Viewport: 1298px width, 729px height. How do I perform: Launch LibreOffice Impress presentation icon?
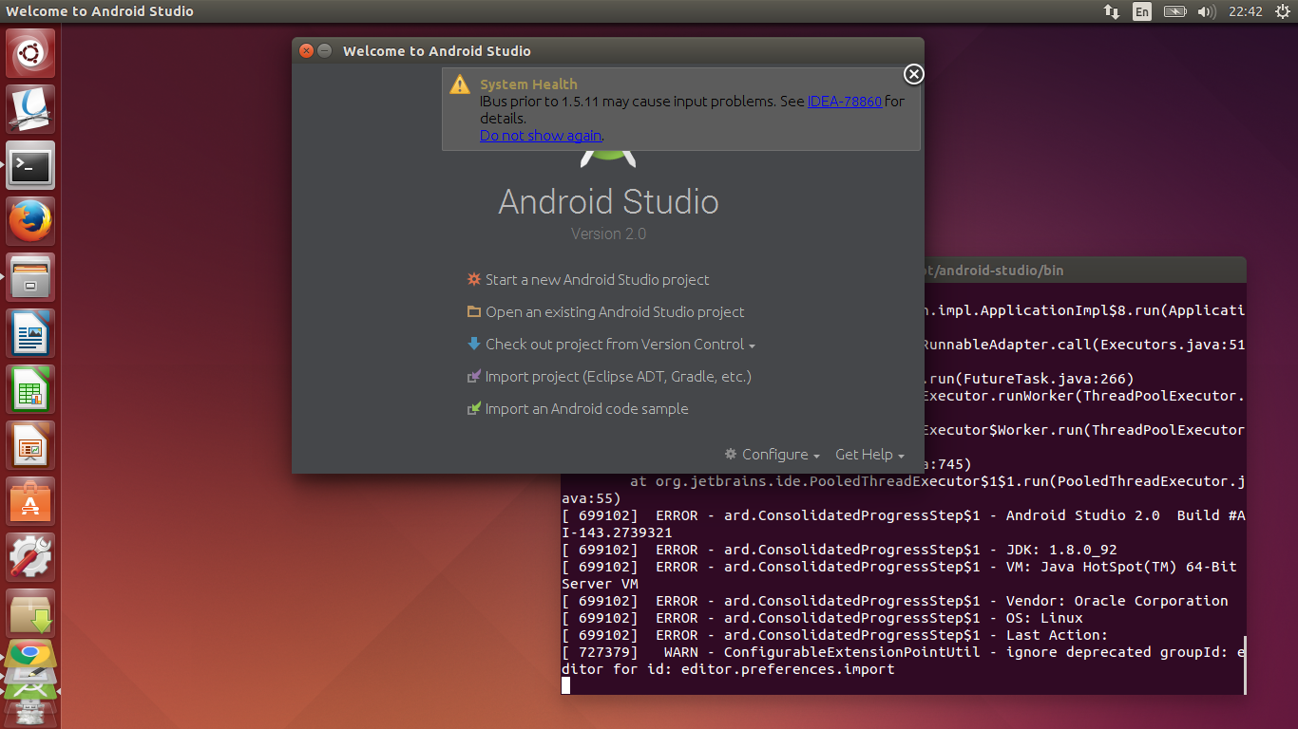[x=31, y=445]
